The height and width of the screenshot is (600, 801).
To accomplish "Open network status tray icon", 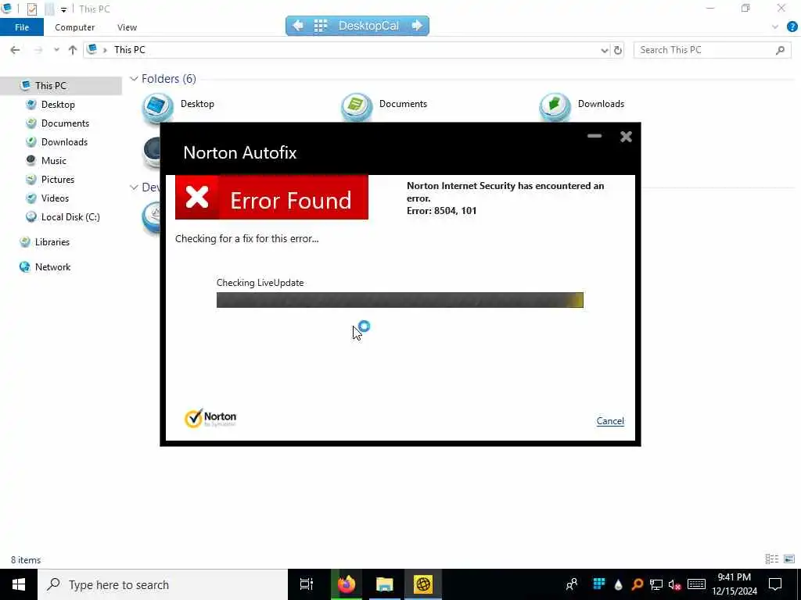I will pos(656,584).
